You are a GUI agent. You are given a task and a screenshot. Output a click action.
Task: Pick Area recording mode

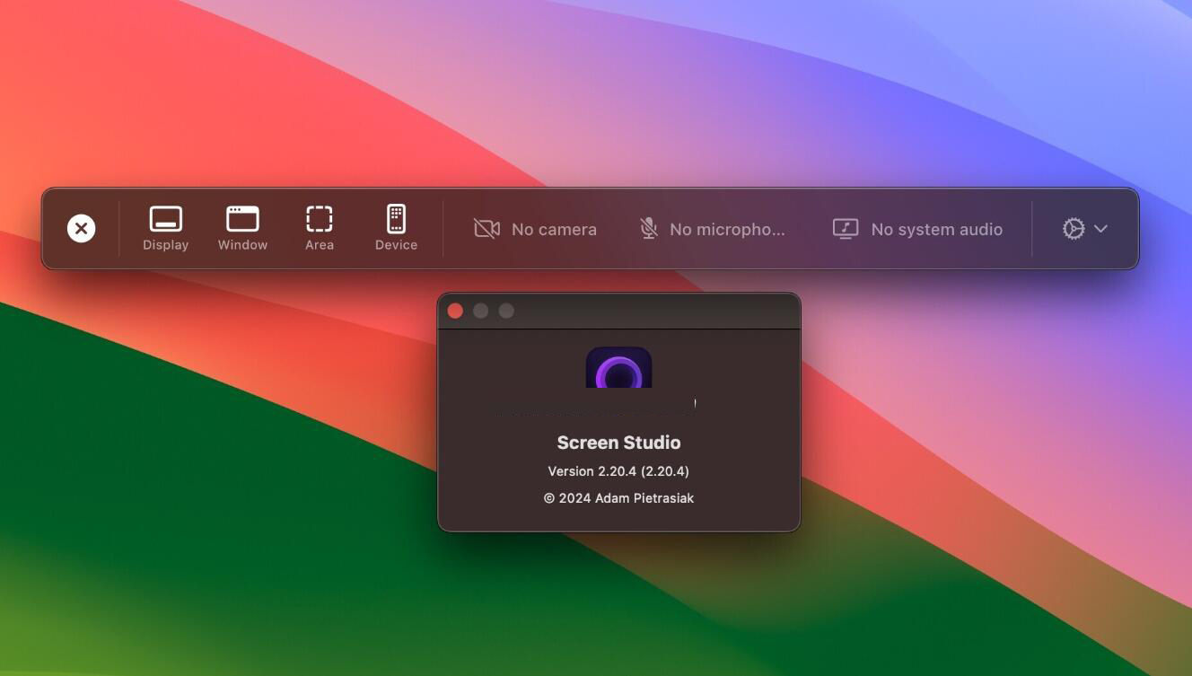pyautogui.click(x=320, y=229)
